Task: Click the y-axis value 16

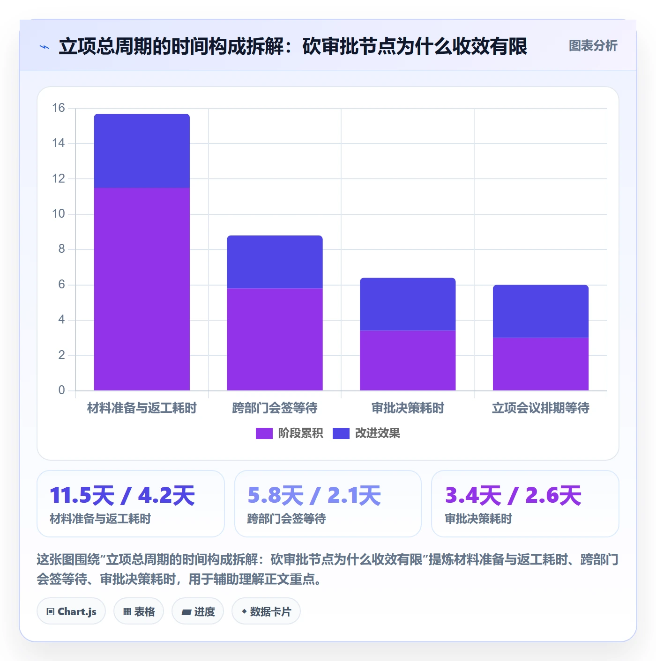Action: pyautogui.click(x=59, y=108)
